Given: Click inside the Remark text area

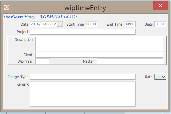Looking at the screenshot, I should coord(83,94).
